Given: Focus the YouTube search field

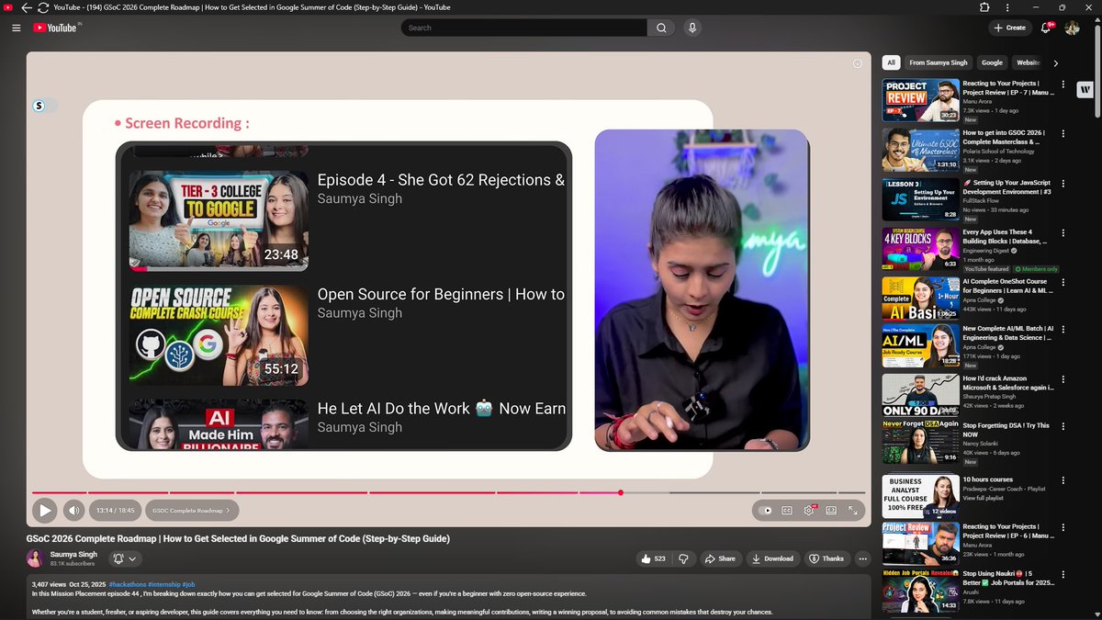Looking at the screenshot, I should pos(523,28).
